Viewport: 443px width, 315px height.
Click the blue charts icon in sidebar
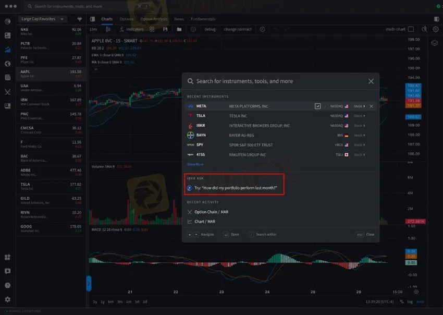click(7, 50)
